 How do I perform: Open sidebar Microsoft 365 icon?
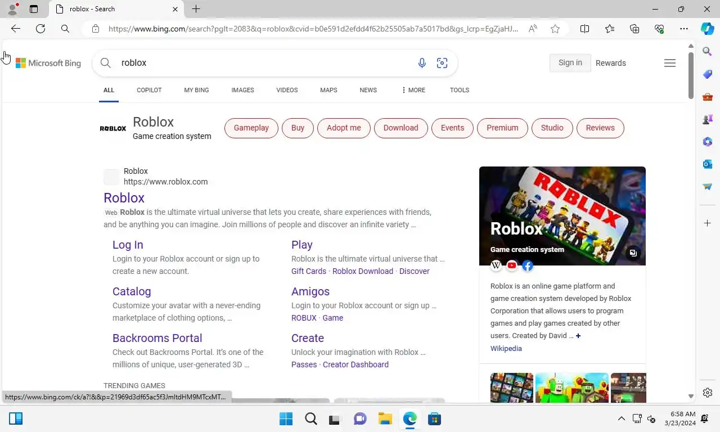pyautogui.click(x=708, y=142)
